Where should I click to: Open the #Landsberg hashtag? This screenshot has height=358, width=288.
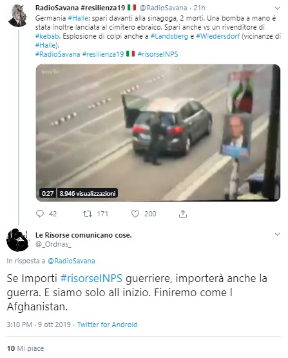tap(169, 36)
